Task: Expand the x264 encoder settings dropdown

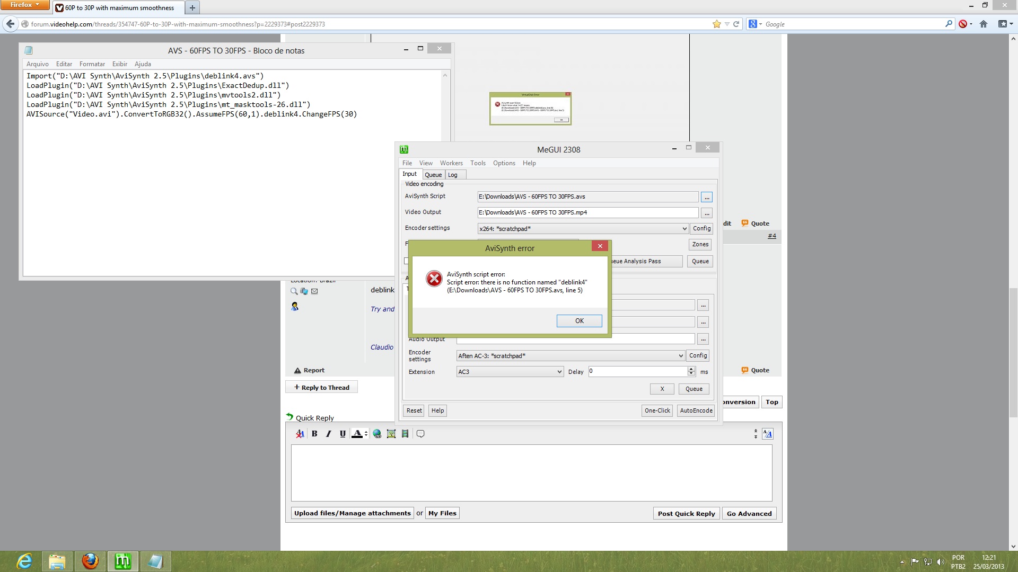Action: tap(684, 229)
